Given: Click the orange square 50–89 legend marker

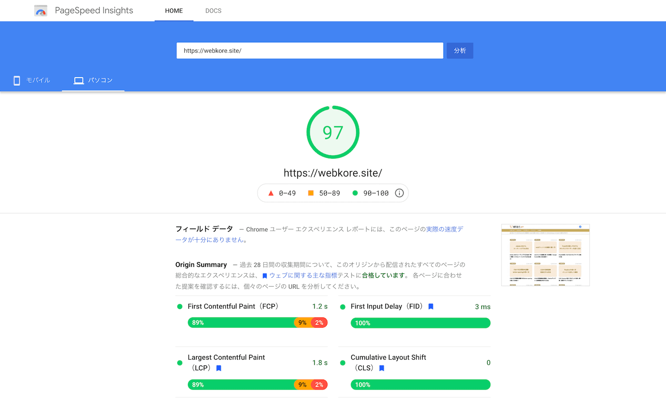Looking at the screenshot, I should pos(311,193).
